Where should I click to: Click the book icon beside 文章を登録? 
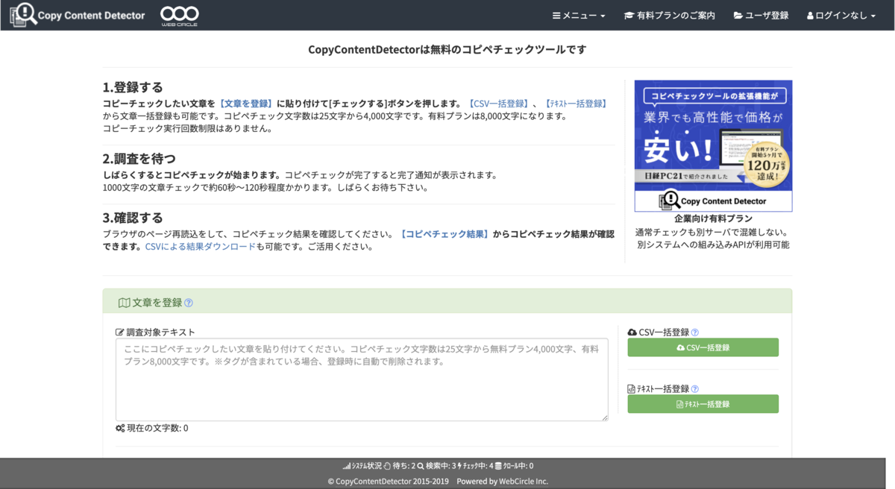click(x=124, y=302)
